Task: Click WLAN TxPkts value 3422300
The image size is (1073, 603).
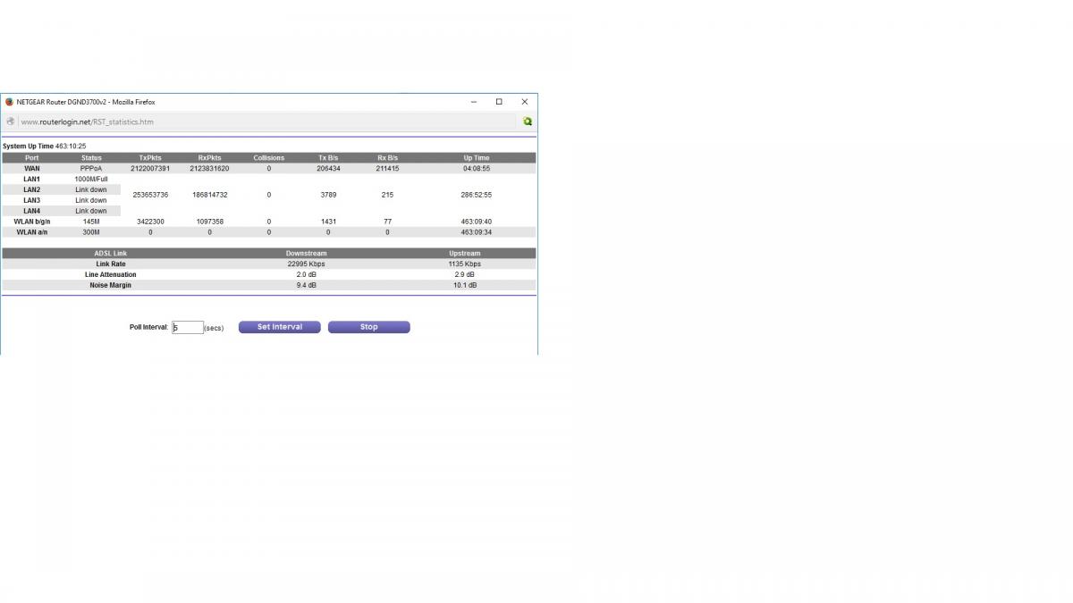Action: [150, 222]
